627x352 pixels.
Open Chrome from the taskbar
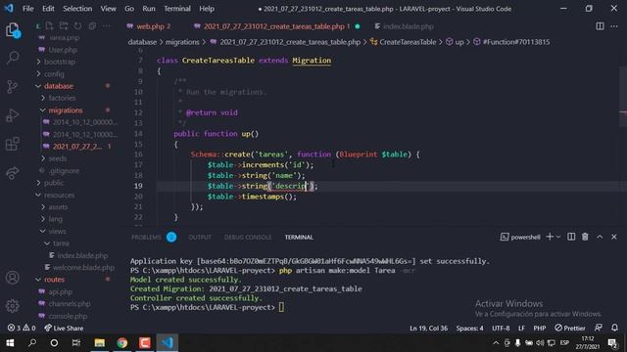click(x=121, y=343)
